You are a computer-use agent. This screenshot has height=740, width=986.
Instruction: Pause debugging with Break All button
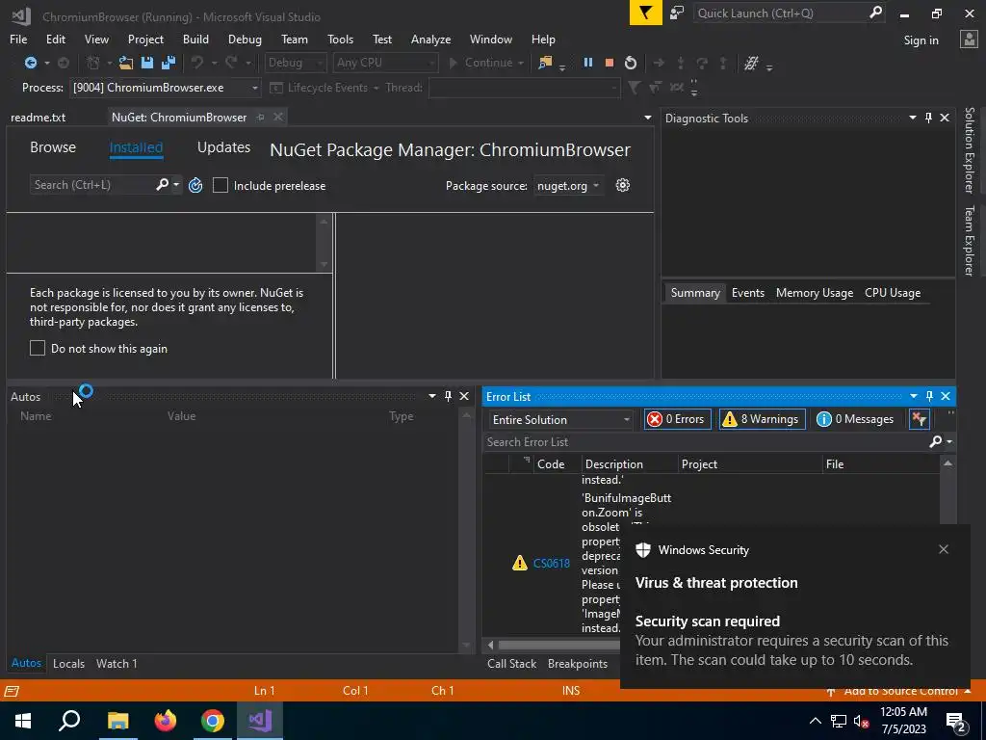click(x=588, y=63)
